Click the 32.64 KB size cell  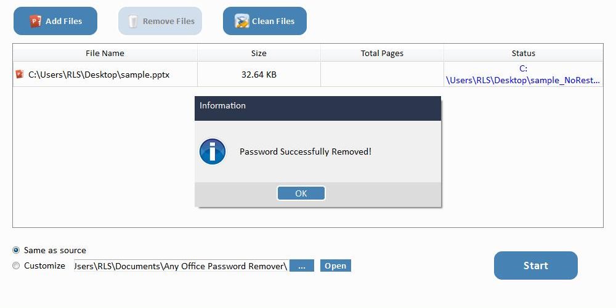(x=259, y=75)
